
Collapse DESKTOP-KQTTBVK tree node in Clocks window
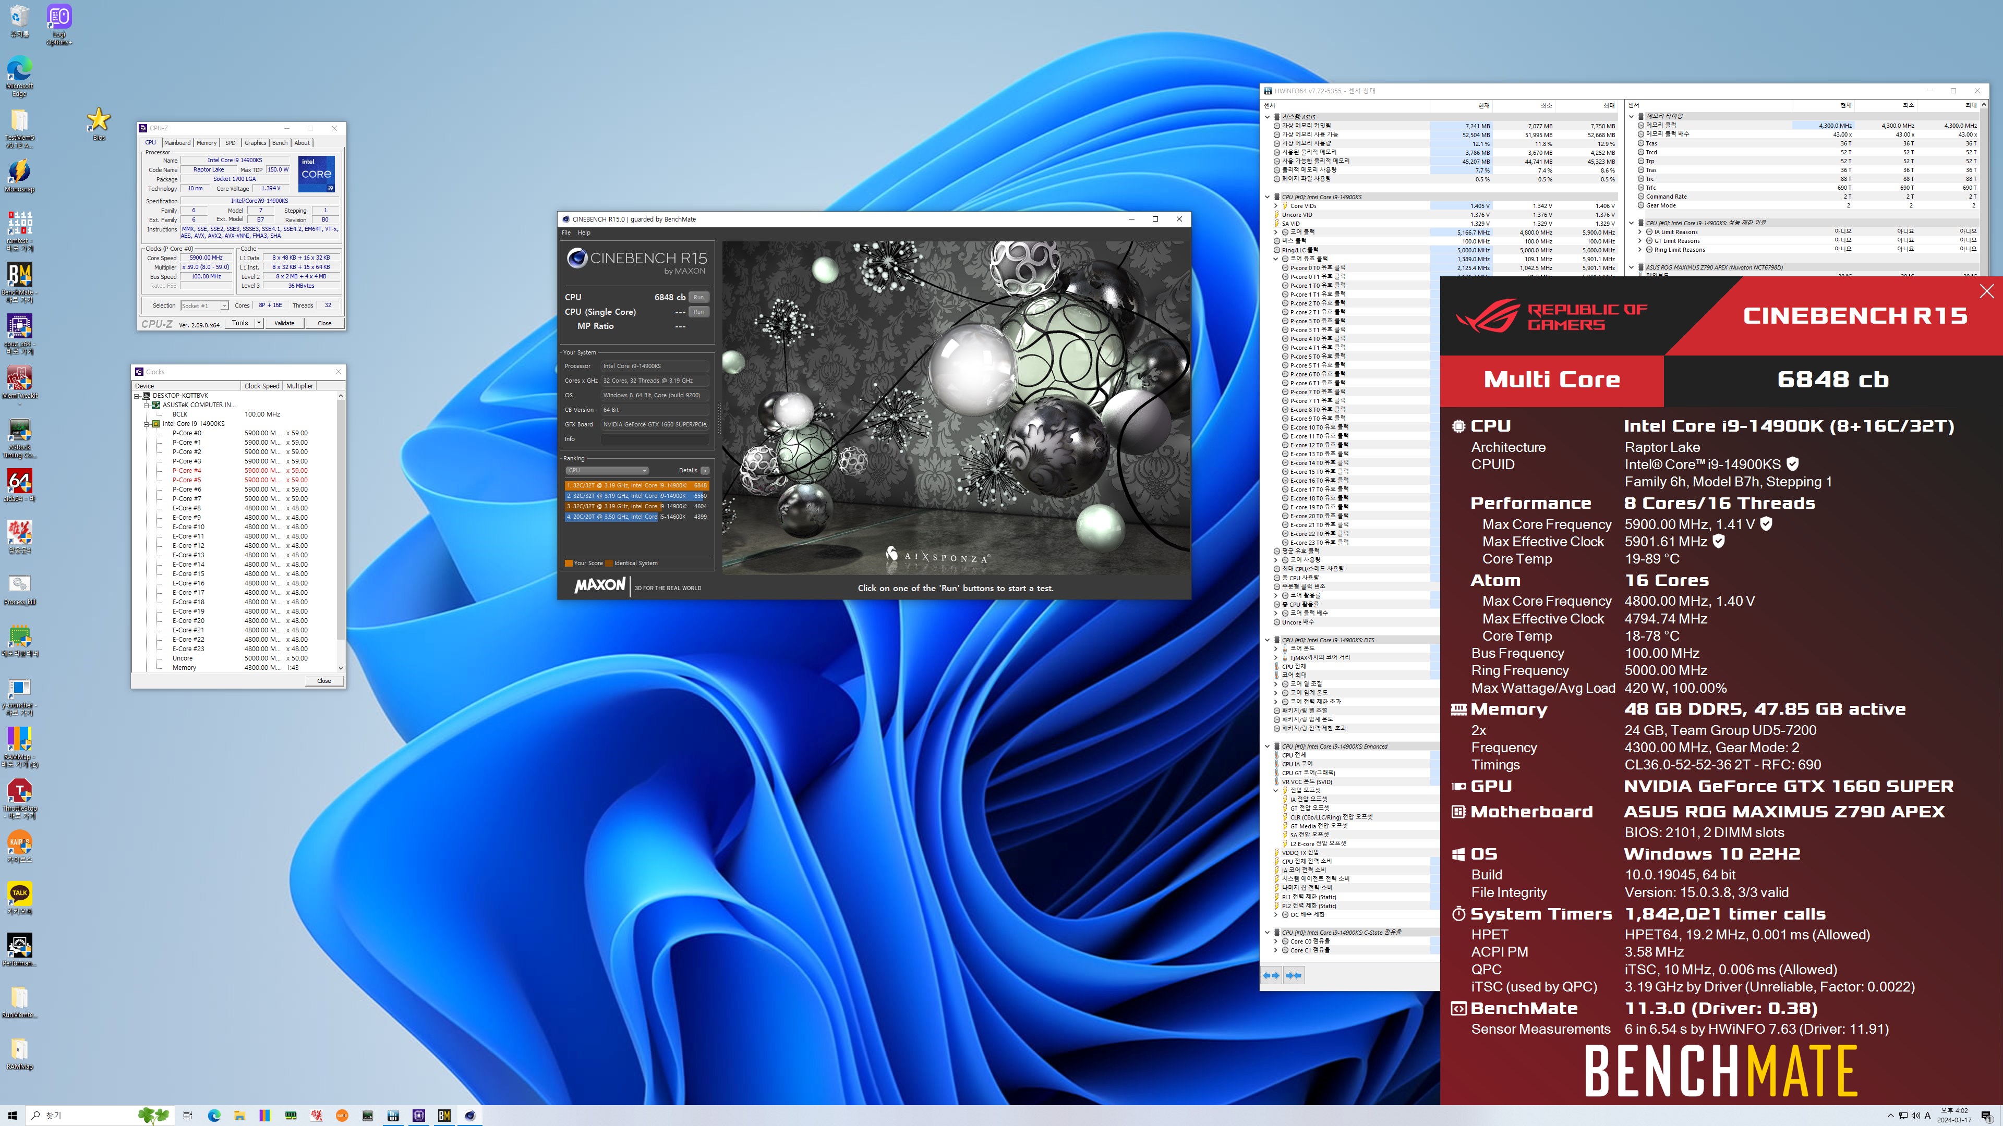pos(137,396)
